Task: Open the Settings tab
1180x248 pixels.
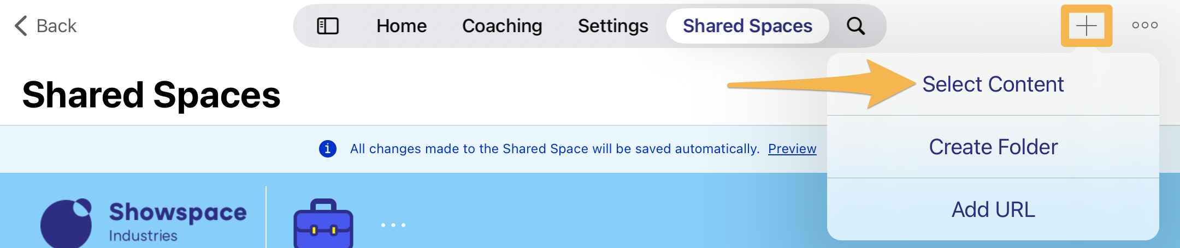Action: pos(613,26)
